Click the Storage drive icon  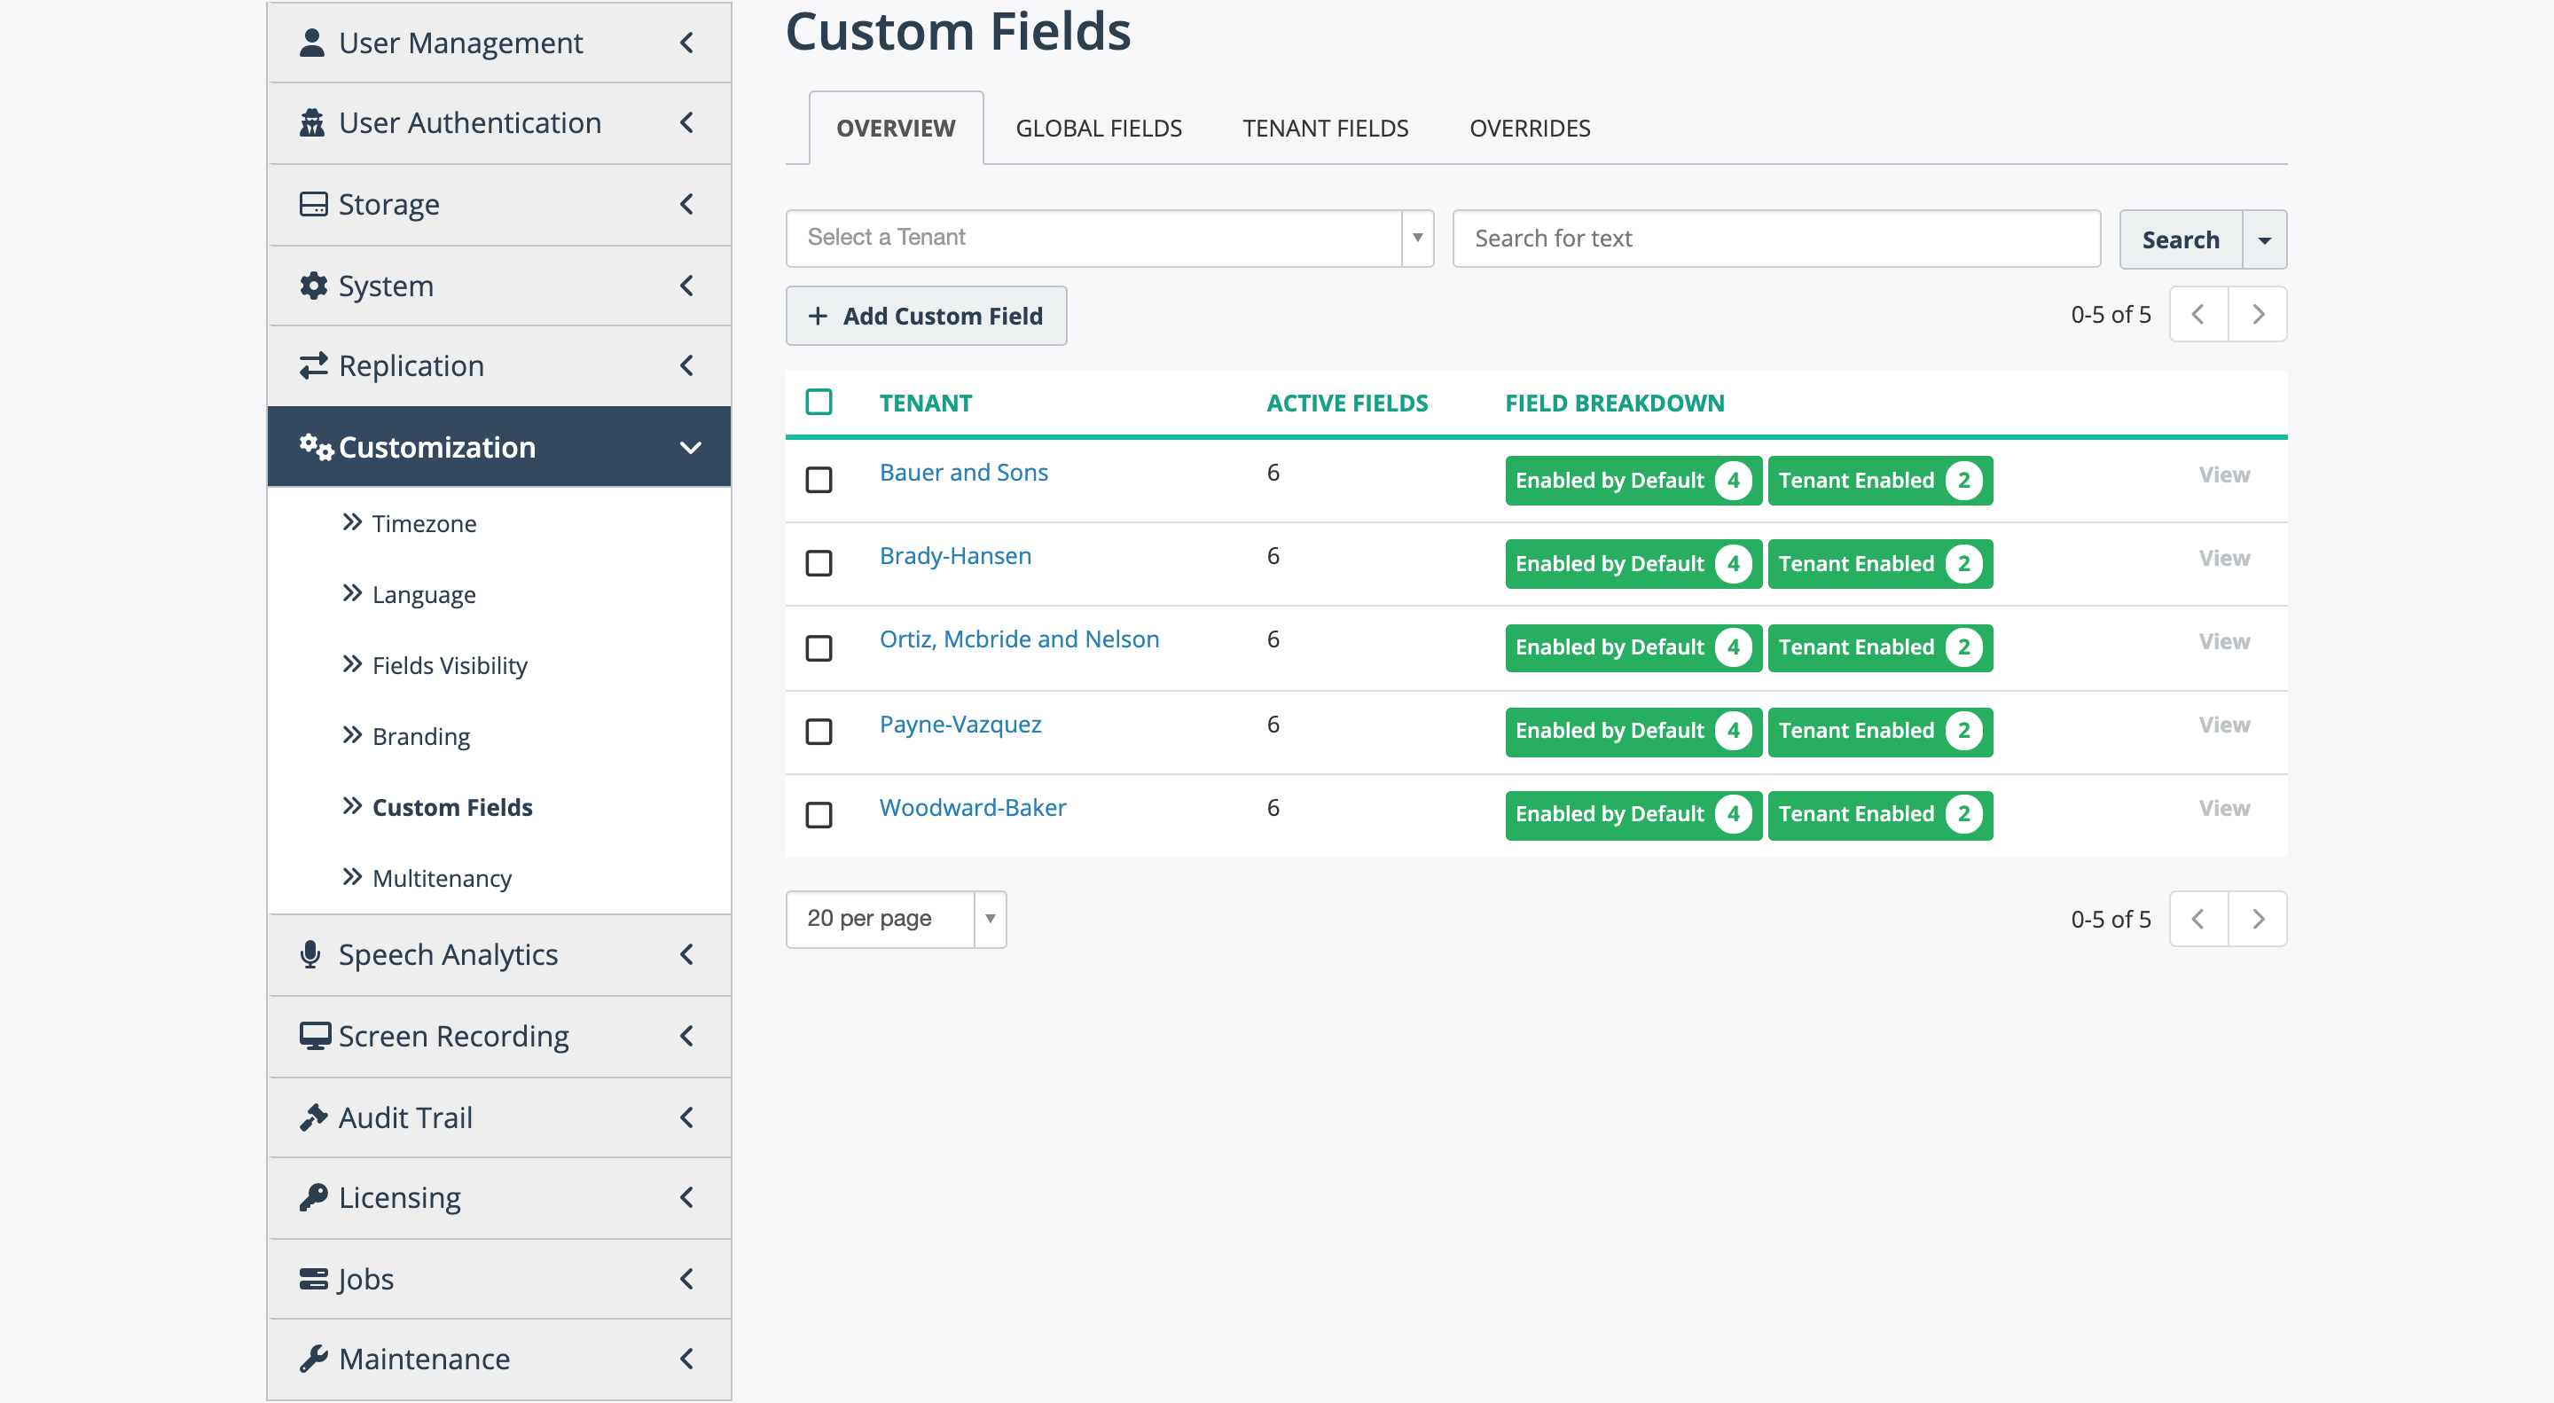[x=313, y=204]
